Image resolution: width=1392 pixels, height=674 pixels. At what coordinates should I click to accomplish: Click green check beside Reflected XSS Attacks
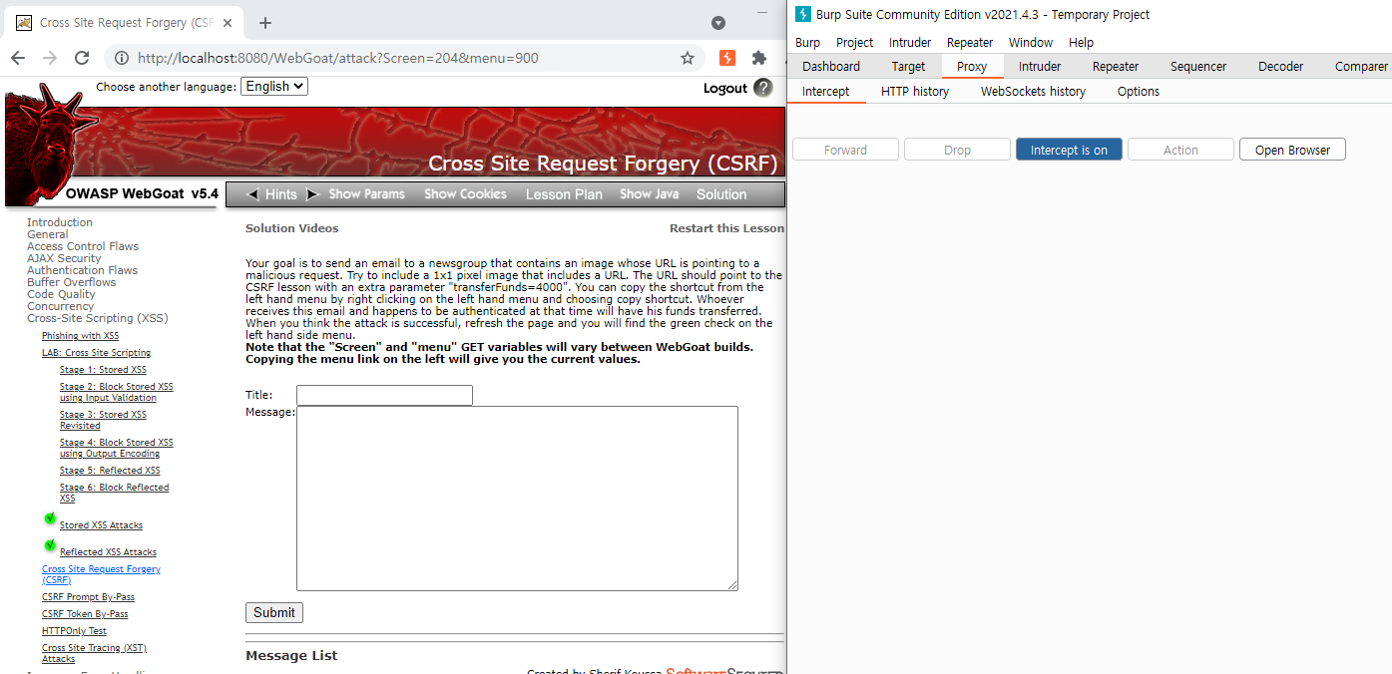coord(50,545)
